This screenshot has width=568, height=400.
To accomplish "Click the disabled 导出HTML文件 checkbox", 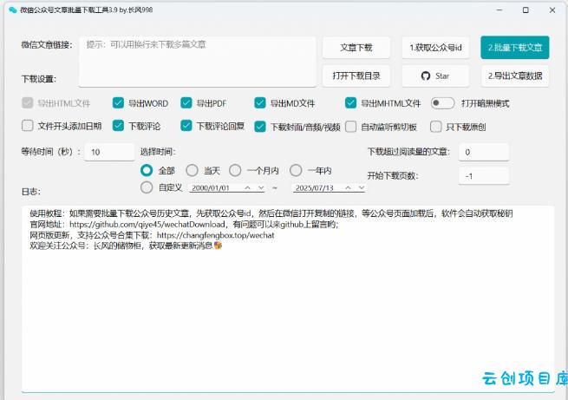I will 28,103.
